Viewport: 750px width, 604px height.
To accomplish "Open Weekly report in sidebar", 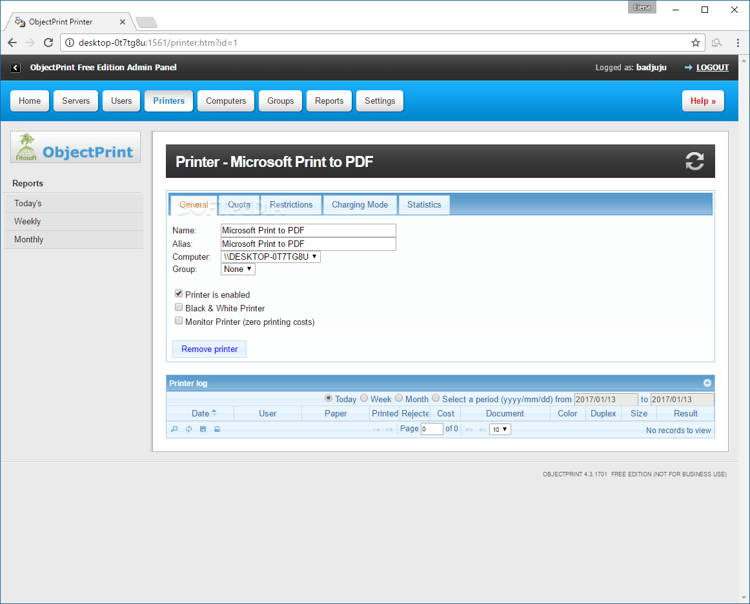I will pyautogui.click(x=74, y=221).
